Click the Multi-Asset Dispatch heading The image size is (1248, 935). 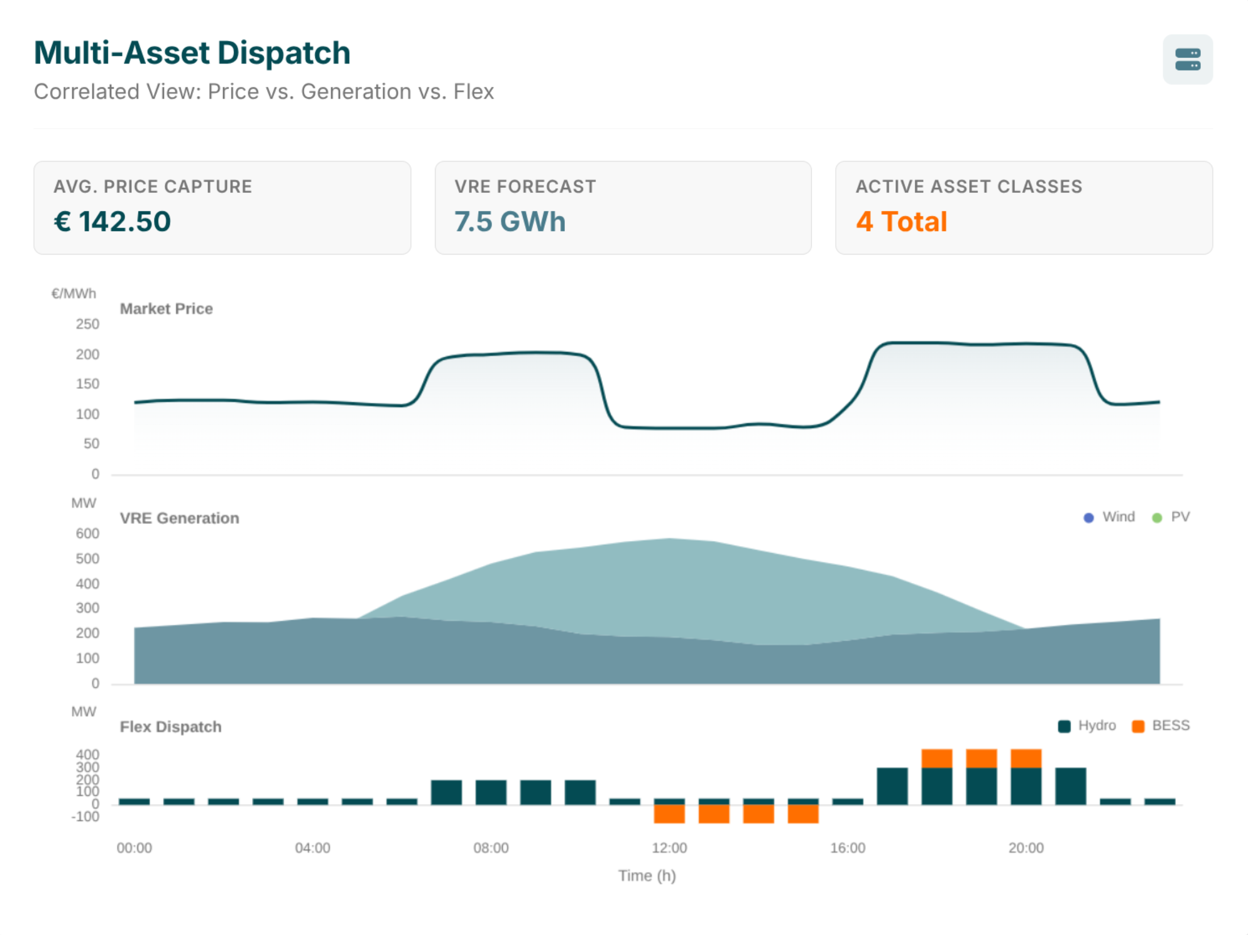(192, 53)
